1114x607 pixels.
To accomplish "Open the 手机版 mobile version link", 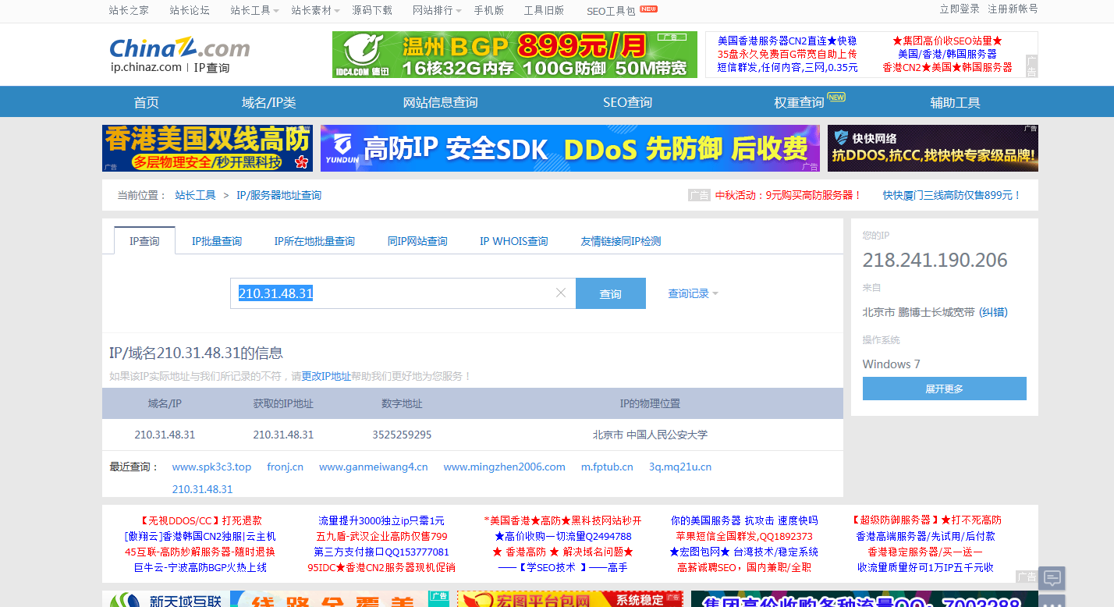I will pyautogui.click(x=489, y=10).
